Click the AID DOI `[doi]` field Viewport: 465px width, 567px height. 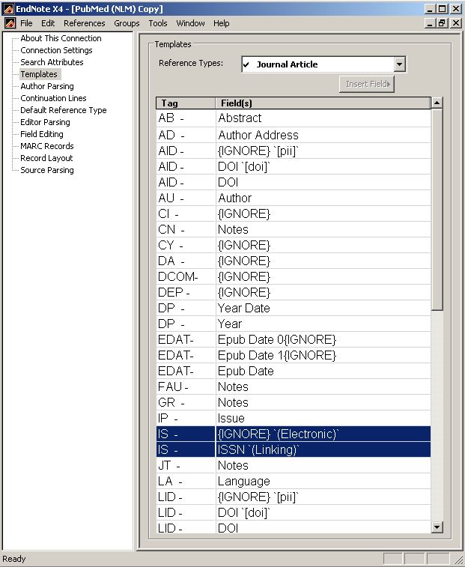(x=323, y=167)
